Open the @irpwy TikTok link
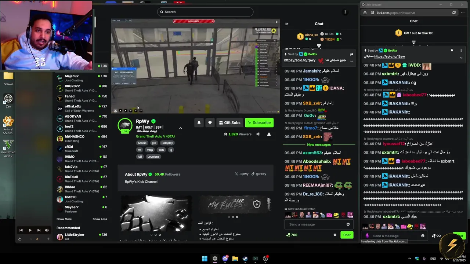This screenshot has height=264, width=470. pos(259,174)
